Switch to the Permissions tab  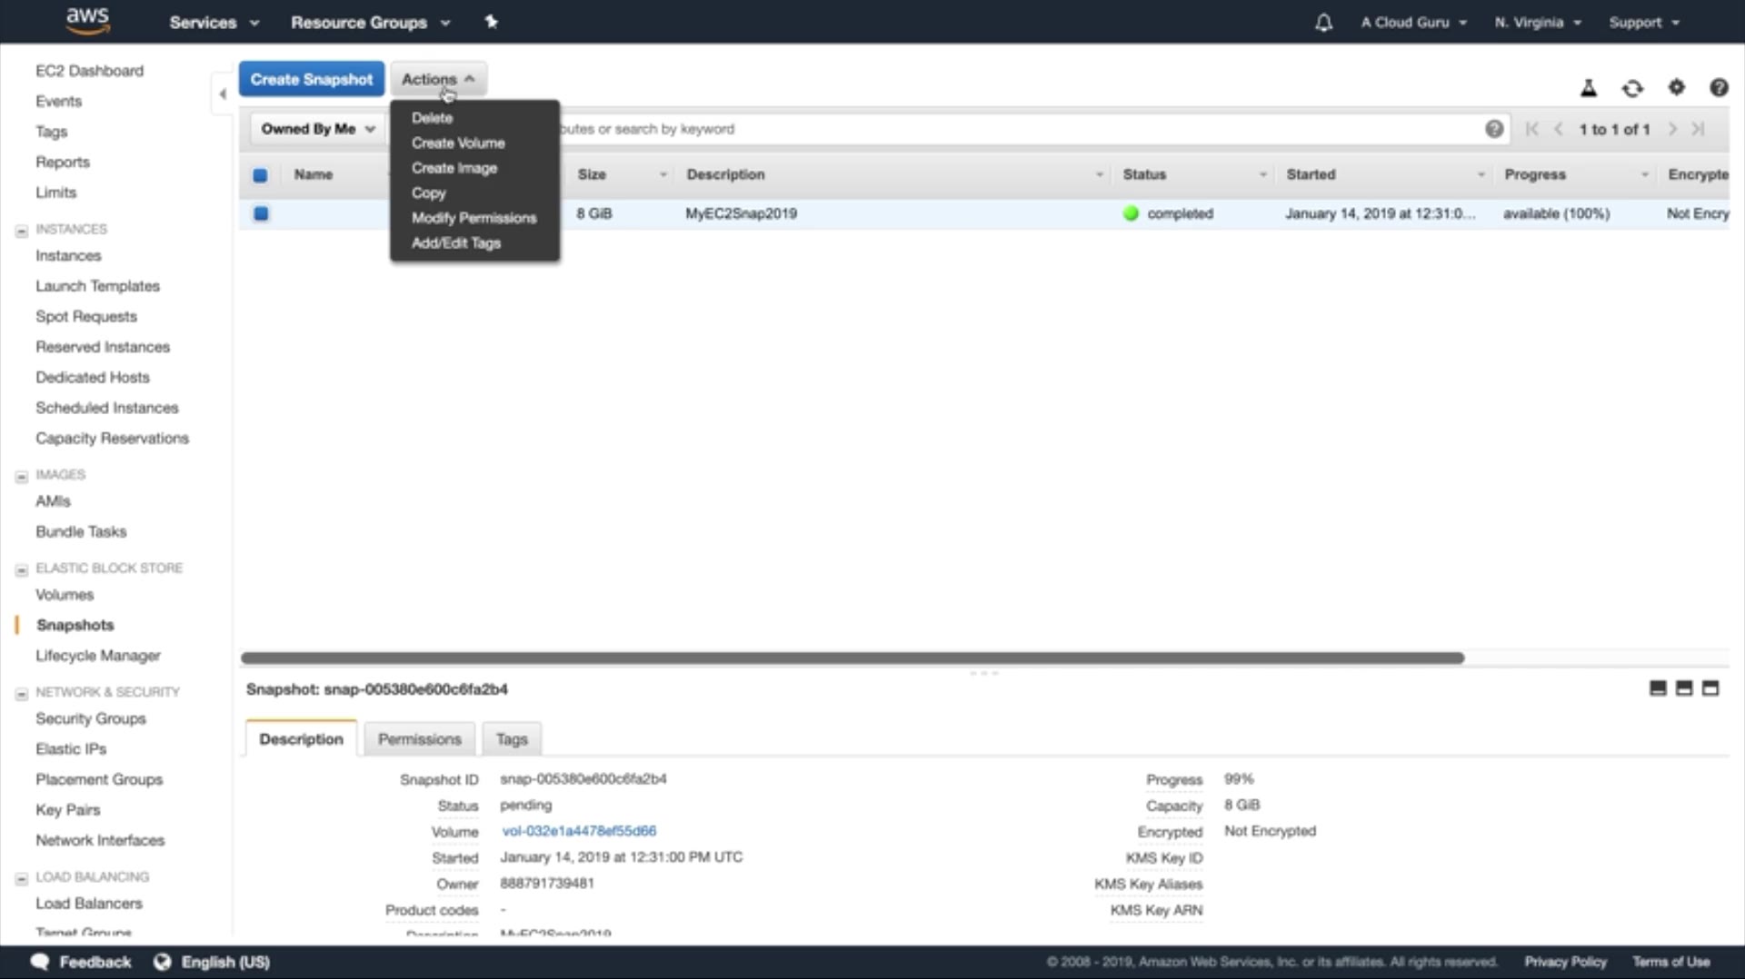419,739
